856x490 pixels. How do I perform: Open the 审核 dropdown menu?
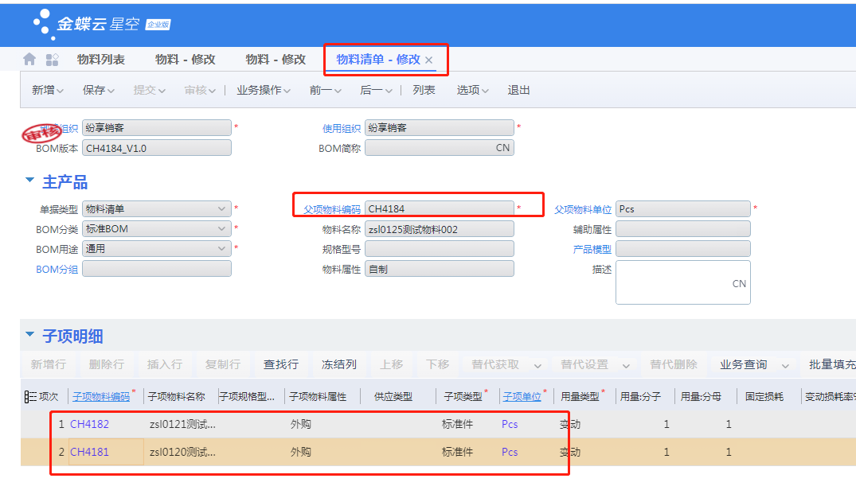(x=200, y=90)
